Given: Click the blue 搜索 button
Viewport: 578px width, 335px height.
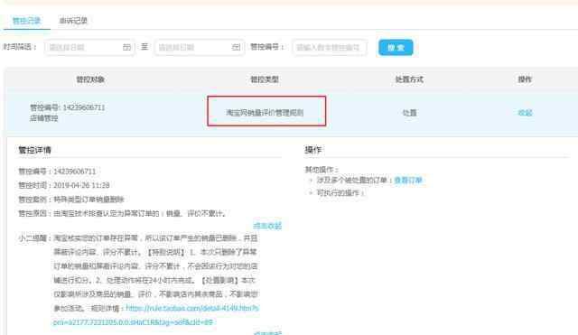Looking at the screenshot, I should 396,48.
